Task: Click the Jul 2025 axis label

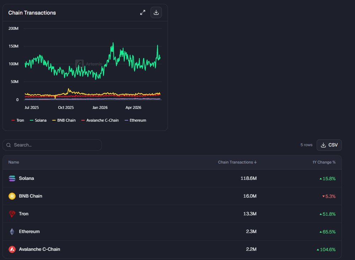Action: click(32, 107)
